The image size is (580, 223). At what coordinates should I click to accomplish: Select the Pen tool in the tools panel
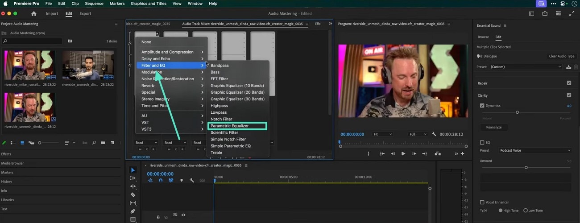tap(133, 211)
